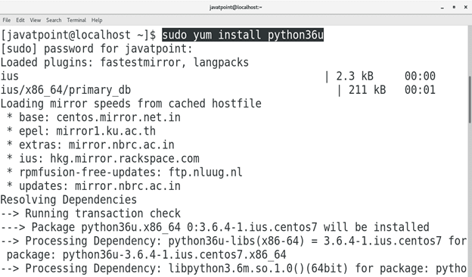Click the line '[sudo] password for javatpoint:'
472x277 pixels.
coord(96,48)
